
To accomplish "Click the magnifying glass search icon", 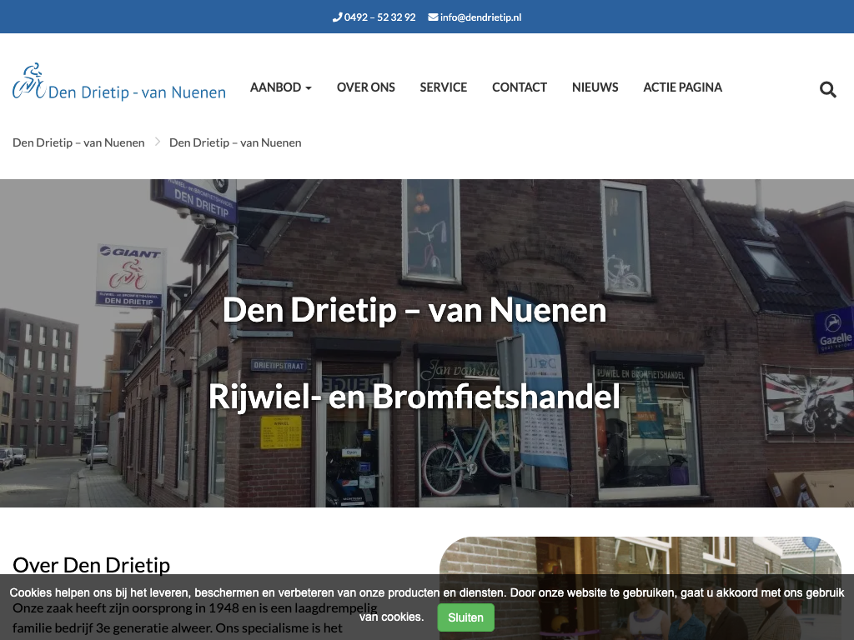I will tap(827, 90).
